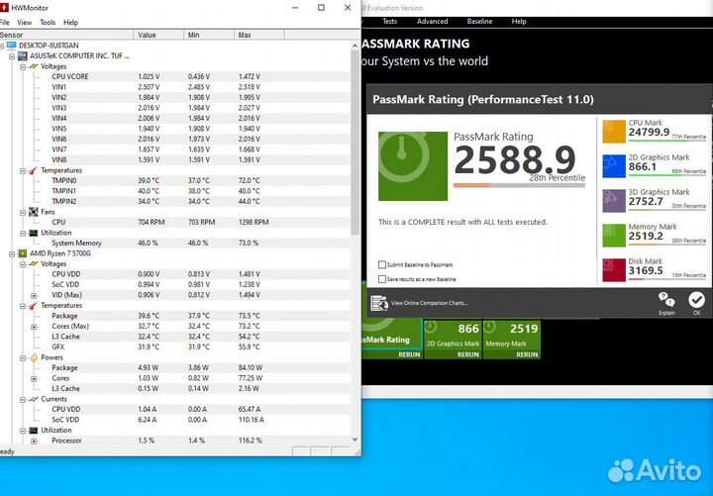Expand the Cores (Max) temperature row

coord(34,327)
